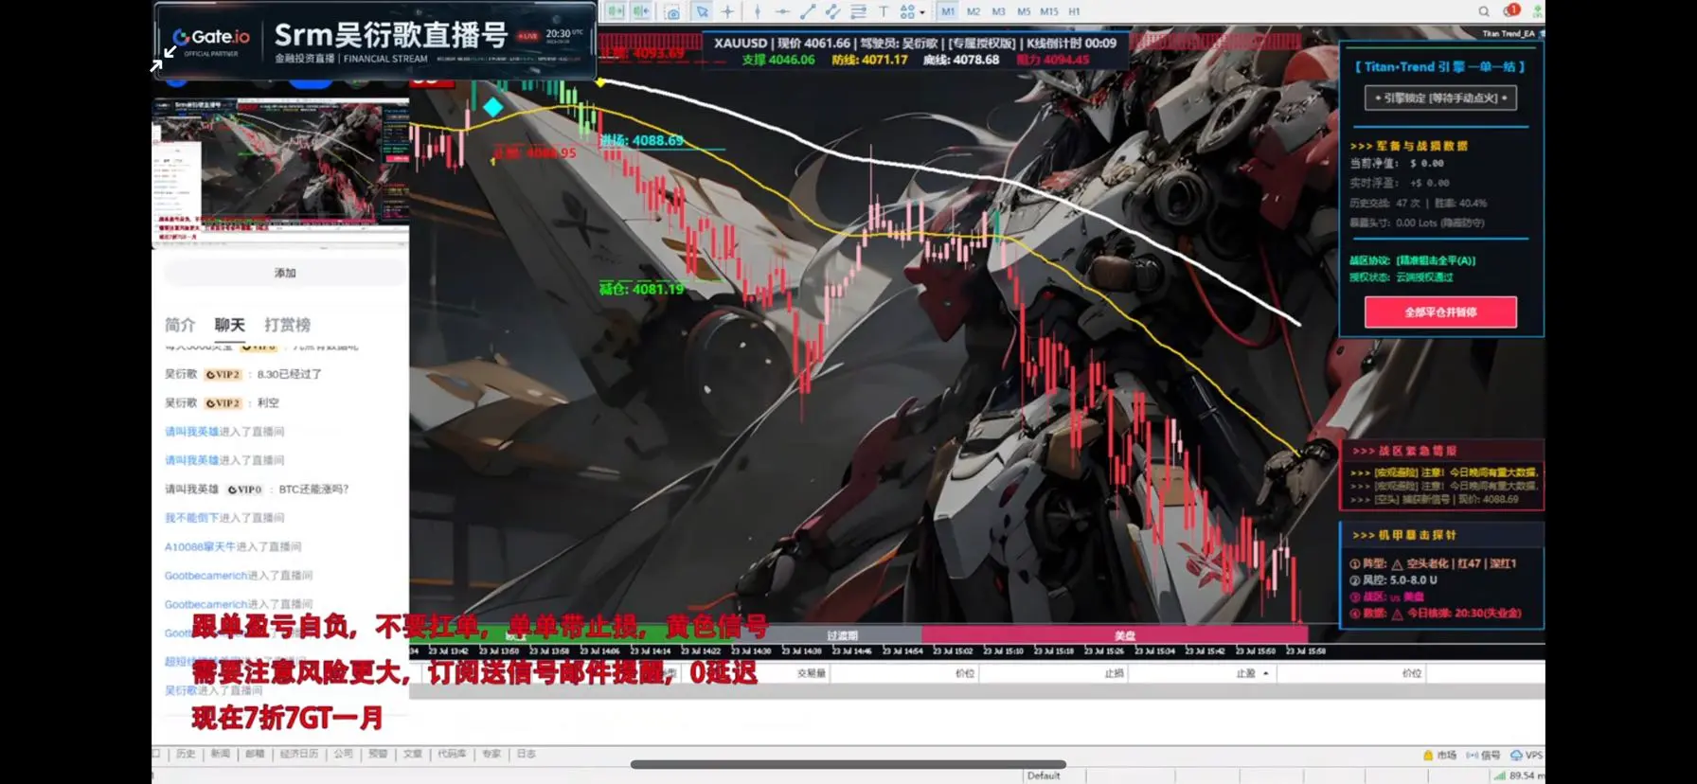The image size is (1697, 784).
Task: Open the 公司 tab in bottom panel
Action: (343, 754)
